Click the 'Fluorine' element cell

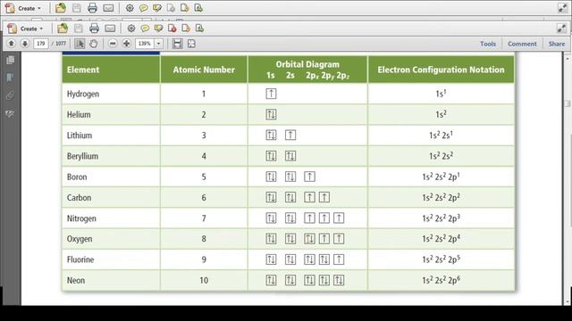point(111,259)
